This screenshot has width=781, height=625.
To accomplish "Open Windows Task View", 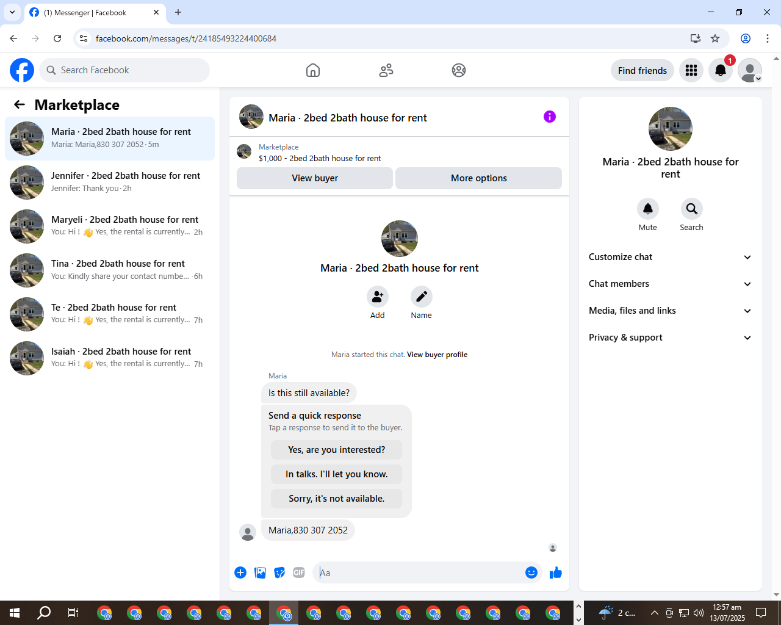I will click(x=73, y=613).
